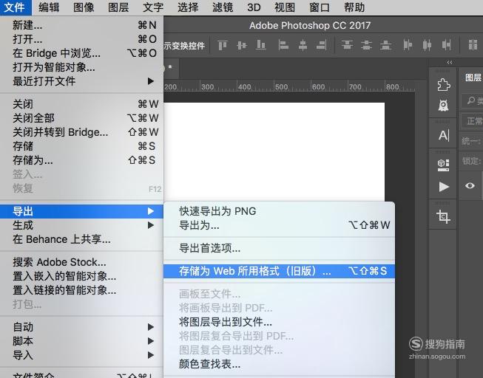This screenshot has height=378, width=483.
Task: Open the 3D menu
Action: (x=254, y=7)
